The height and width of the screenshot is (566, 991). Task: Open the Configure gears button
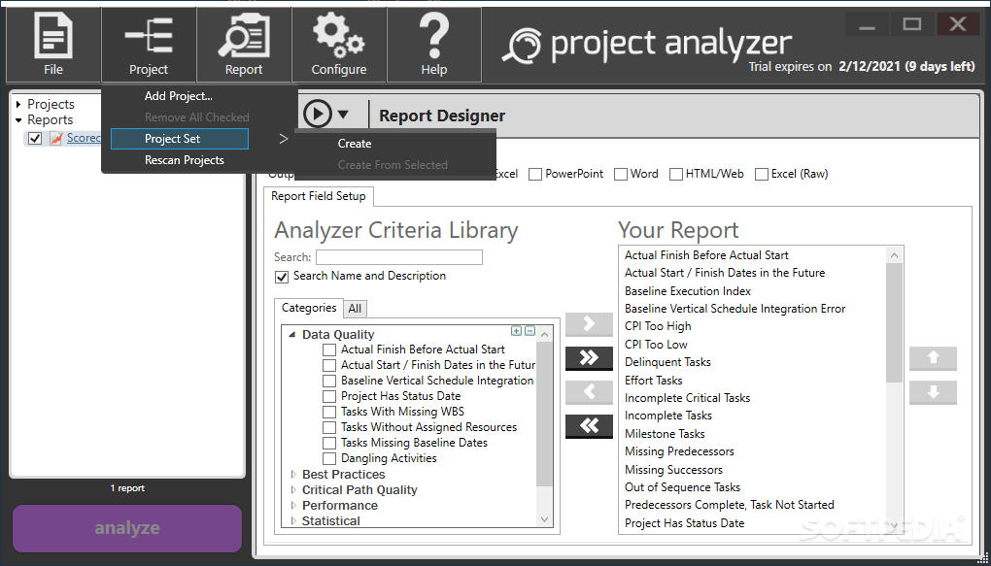coord(339,45)
